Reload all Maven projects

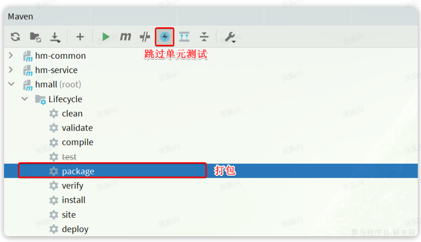(15, 37)
